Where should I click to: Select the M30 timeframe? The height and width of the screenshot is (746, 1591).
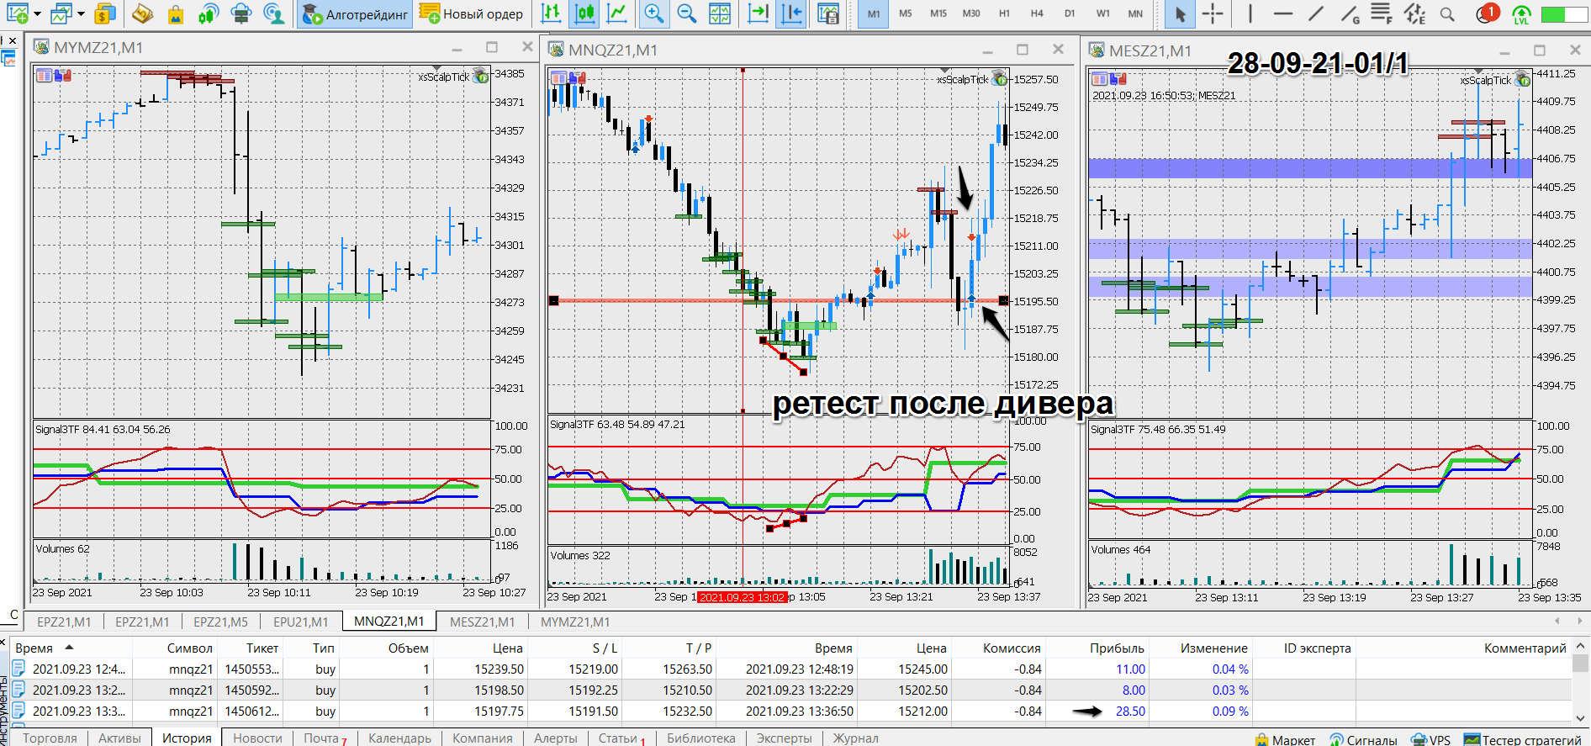pos(971,13)
